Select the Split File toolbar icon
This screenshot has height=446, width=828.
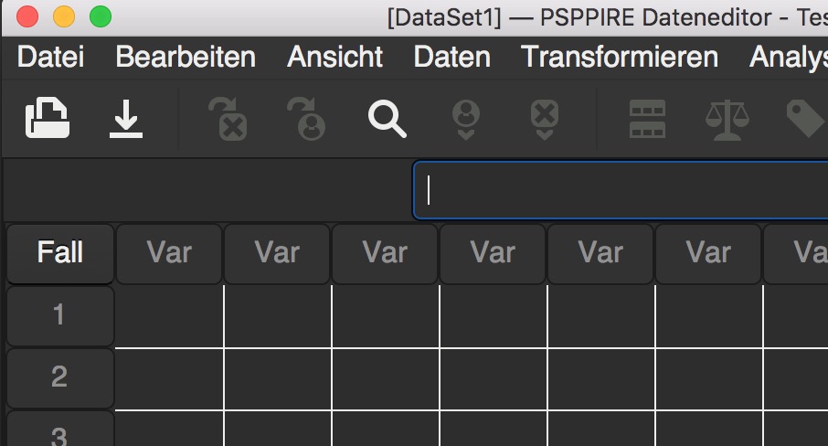[x=647, y=119]
